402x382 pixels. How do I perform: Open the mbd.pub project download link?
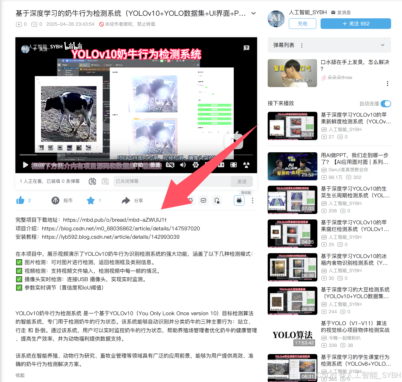[x=115, y=220]
